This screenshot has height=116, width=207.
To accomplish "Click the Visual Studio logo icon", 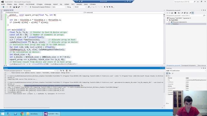I will (x=2, y=2).
